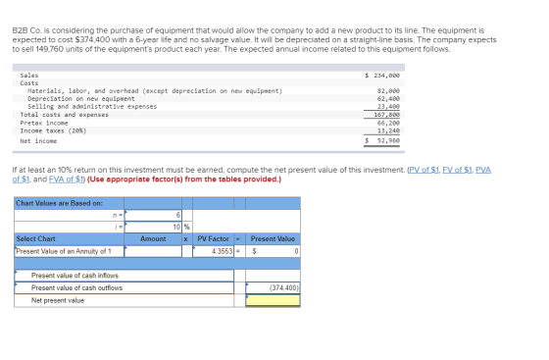549x360 pixels.
Task: Open the FVA of $1 table link
Action: click(x=67, y=180)
